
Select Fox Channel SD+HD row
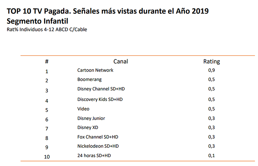(x=98, y=137)
